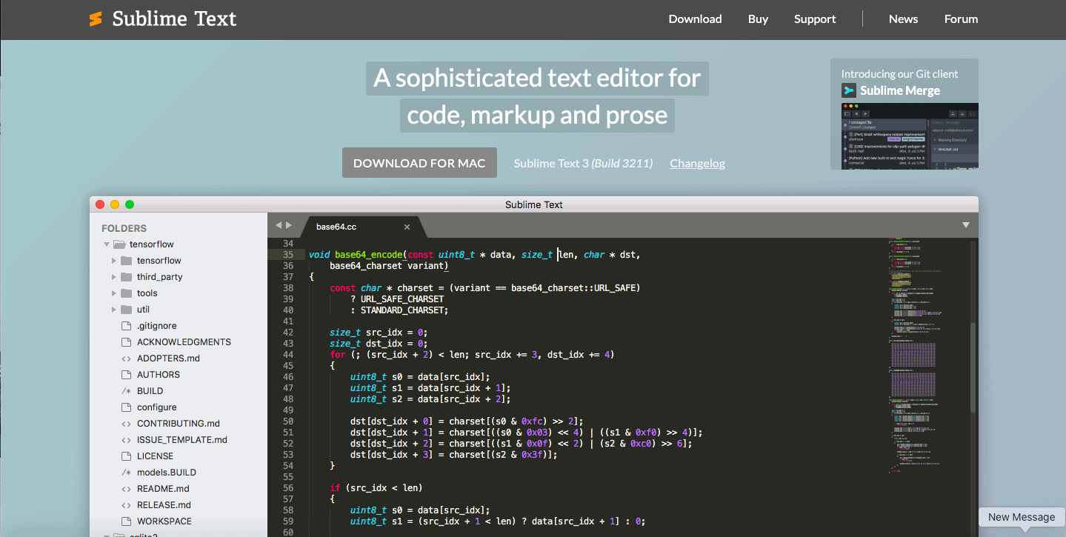Click the root tensorflow open-folder icon
The height and width of the screenshot is (537, 1066).
tap(119, 244)
